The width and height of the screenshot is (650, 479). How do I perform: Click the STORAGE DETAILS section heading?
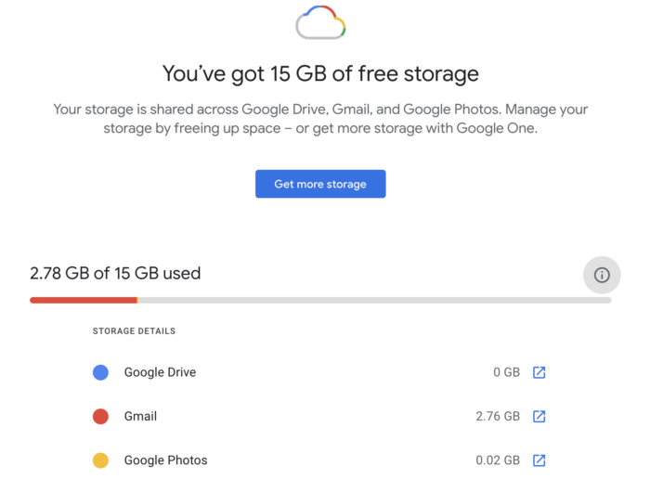pyautogui.click(x=134, y=330)
